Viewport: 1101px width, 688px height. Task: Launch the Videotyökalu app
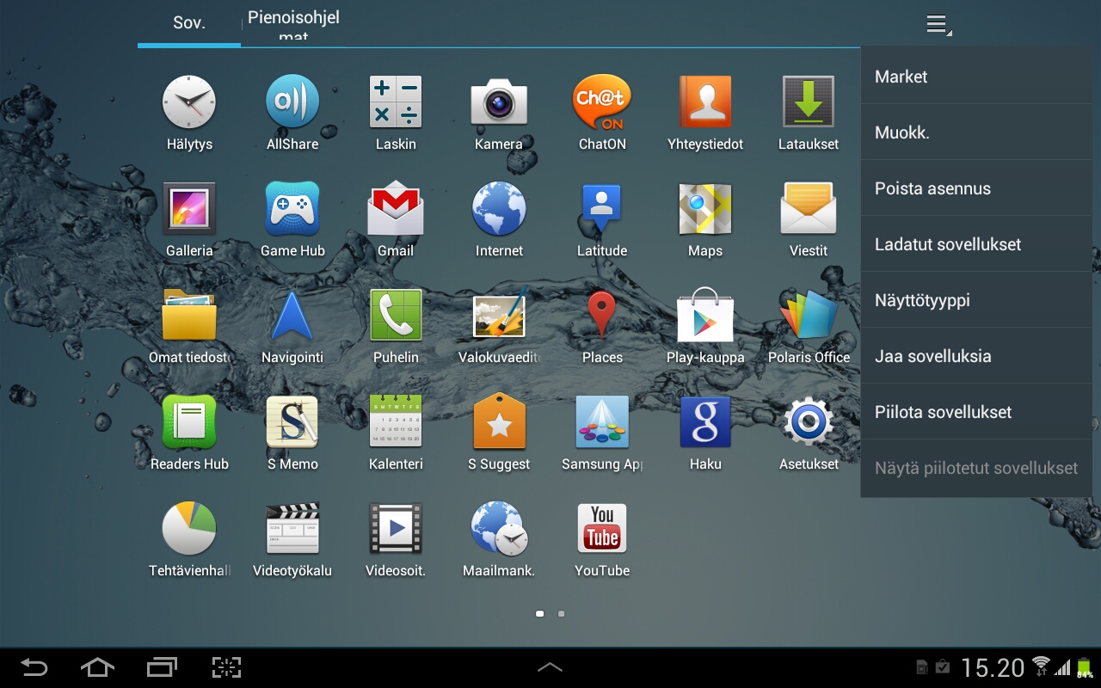[292, 540]
